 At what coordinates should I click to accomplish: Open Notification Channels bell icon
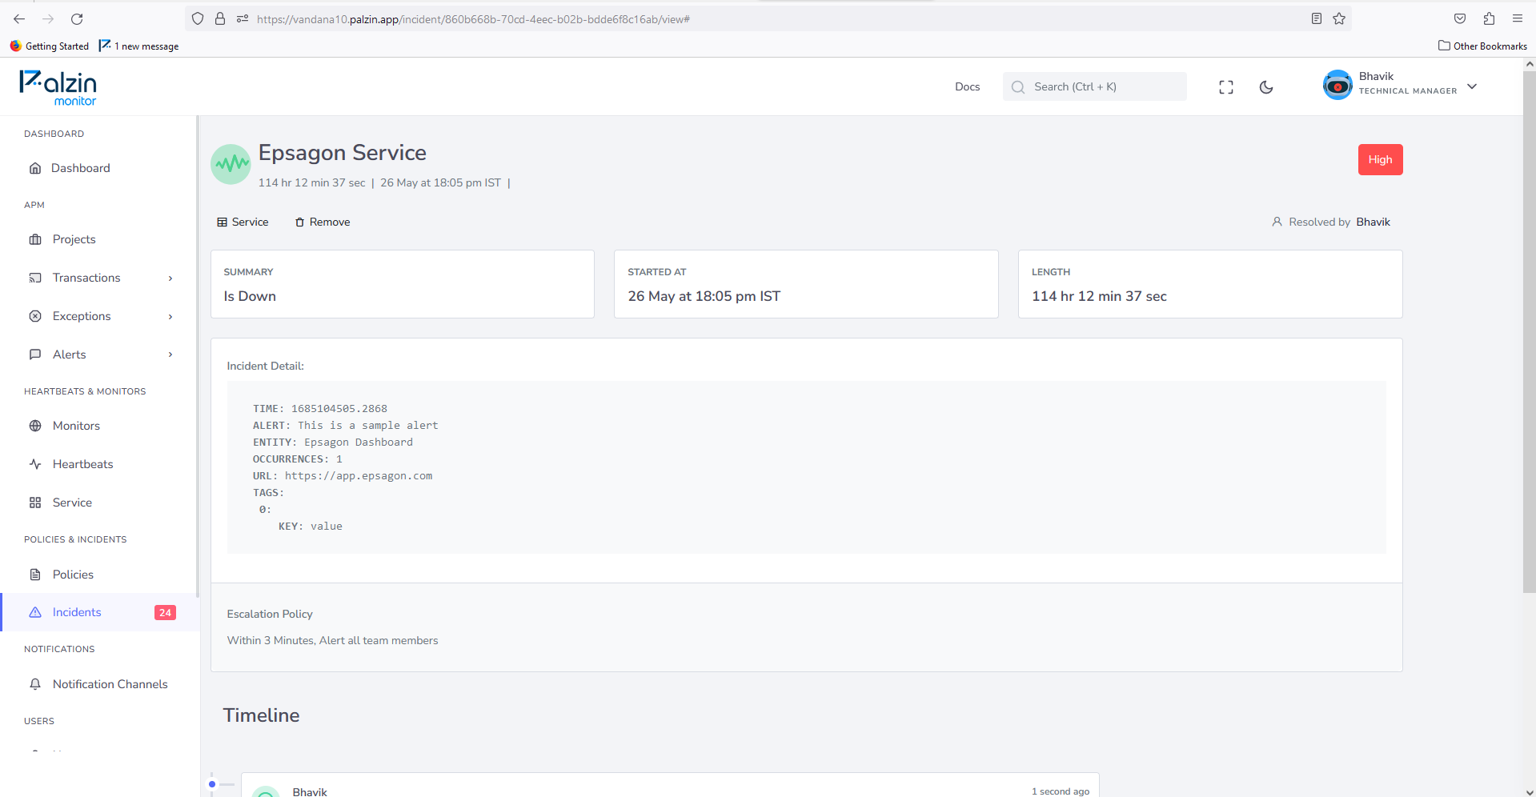[x=35, y=684]
